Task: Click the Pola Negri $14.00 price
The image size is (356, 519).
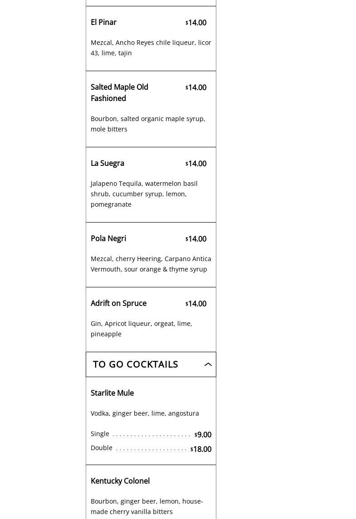Action: tap(196, 239)
